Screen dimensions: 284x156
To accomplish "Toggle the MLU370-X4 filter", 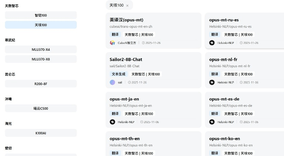I will [x=41, y=49].
